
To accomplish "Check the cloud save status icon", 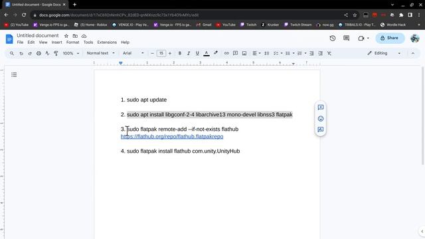I will [84, 36].
